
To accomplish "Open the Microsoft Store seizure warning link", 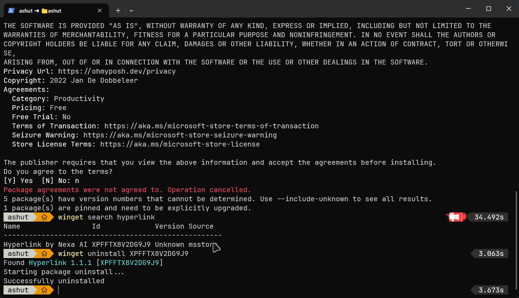I will tap(180, 135).
